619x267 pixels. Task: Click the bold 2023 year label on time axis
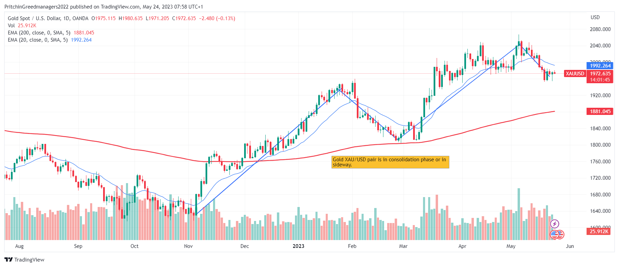coord(298,246)
